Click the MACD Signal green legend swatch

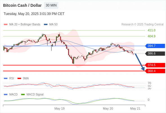tap(23, 94)
